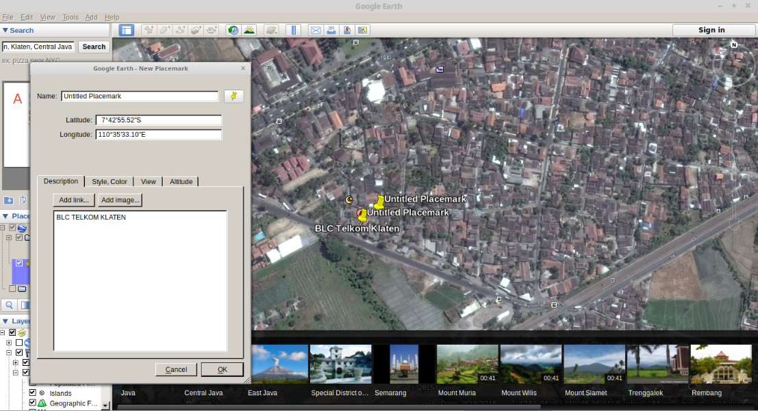
Task: Toggle the top-level Places globe checkbox
Action: (x=12, y=228)
